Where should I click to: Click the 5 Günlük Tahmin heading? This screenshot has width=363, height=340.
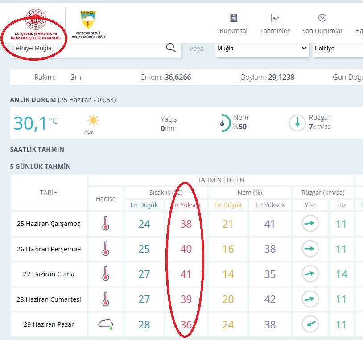point(41,167)
